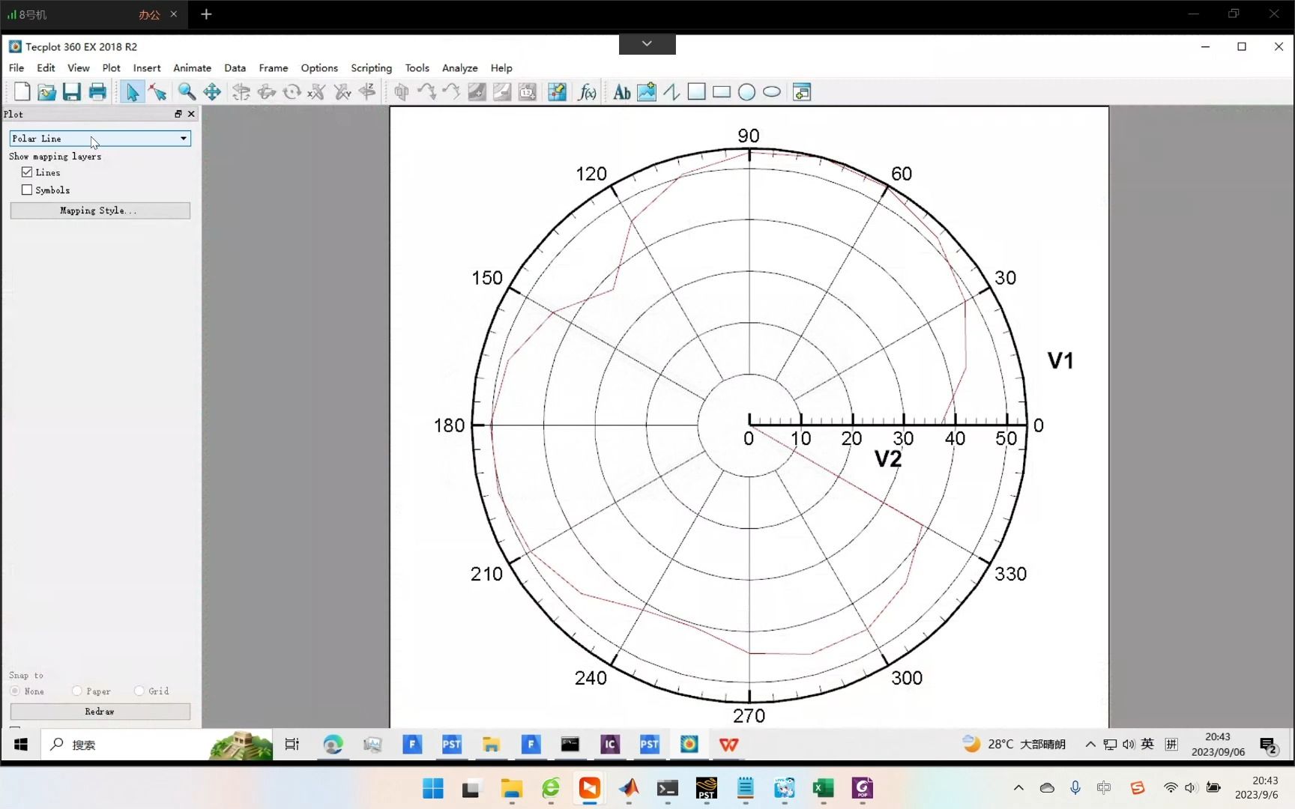This screenshot has height=809, width=1295.
Task: Undock the Plot sidebar panel
Action: 178,114
